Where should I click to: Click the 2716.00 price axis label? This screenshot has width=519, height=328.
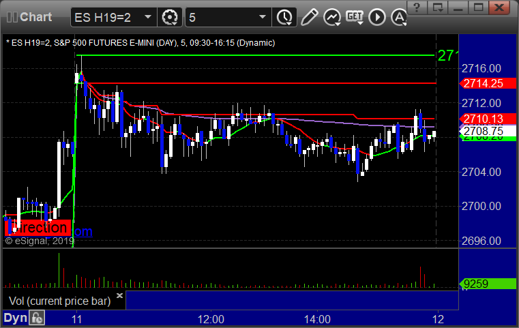481,69
